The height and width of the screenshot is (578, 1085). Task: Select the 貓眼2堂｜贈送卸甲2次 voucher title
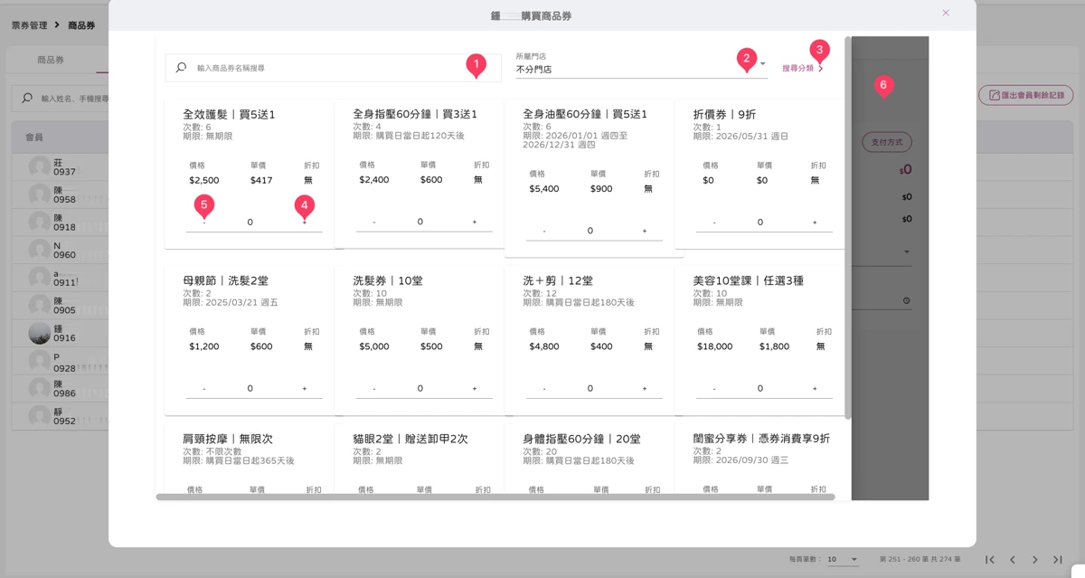coord(410,439)
